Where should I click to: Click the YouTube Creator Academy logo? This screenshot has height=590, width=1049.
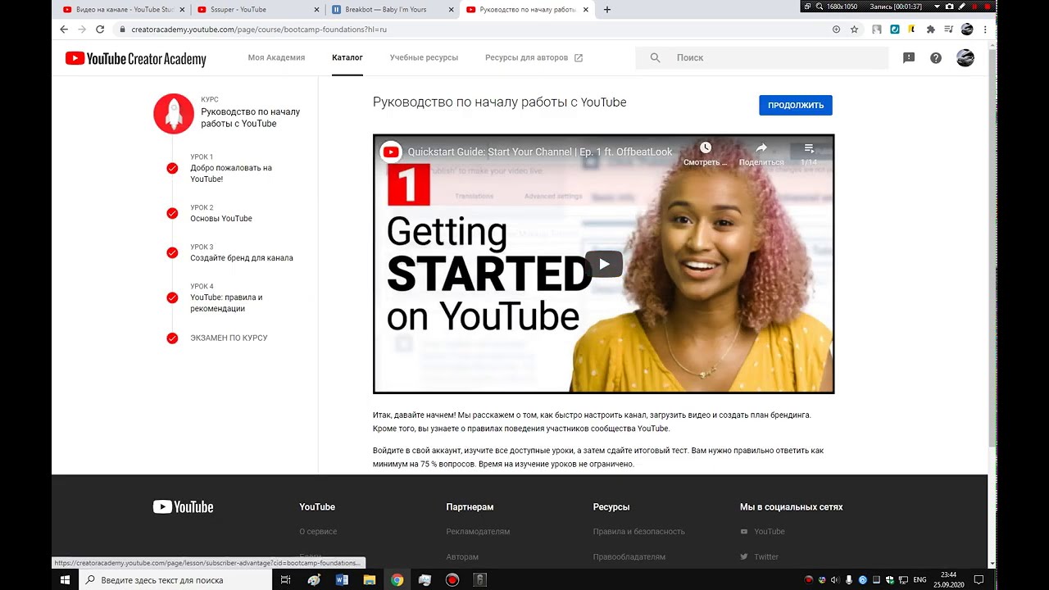pyautogui.click(x=136, y=59)
